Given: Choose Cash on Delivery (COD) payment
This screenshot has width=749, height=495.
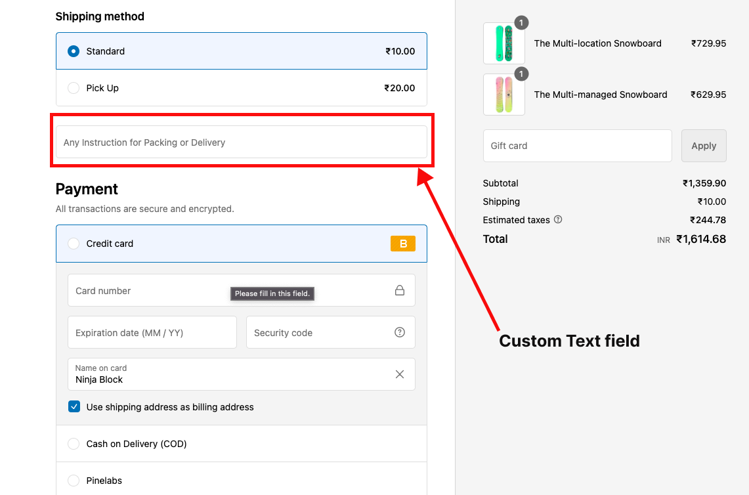Looking at the screenshot, I should 74,444.
